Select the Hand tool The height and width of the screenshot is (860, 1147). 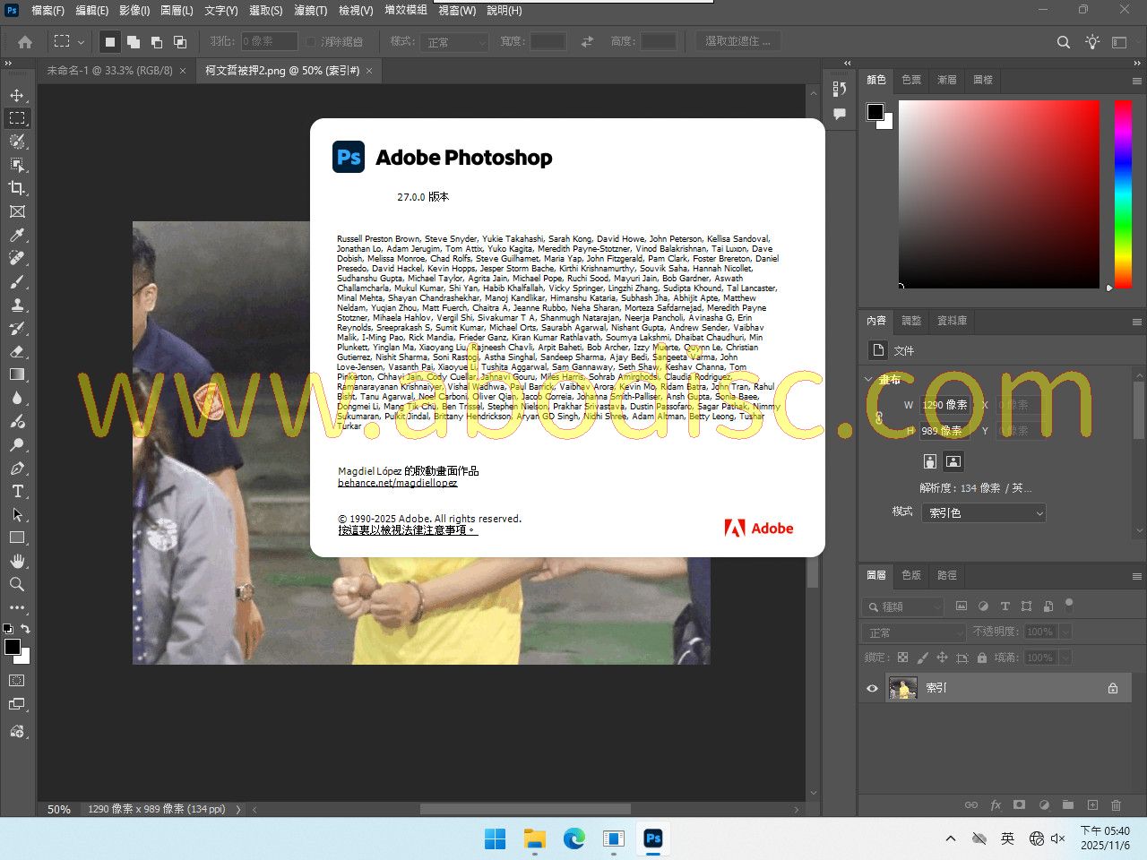click(17, 561)
